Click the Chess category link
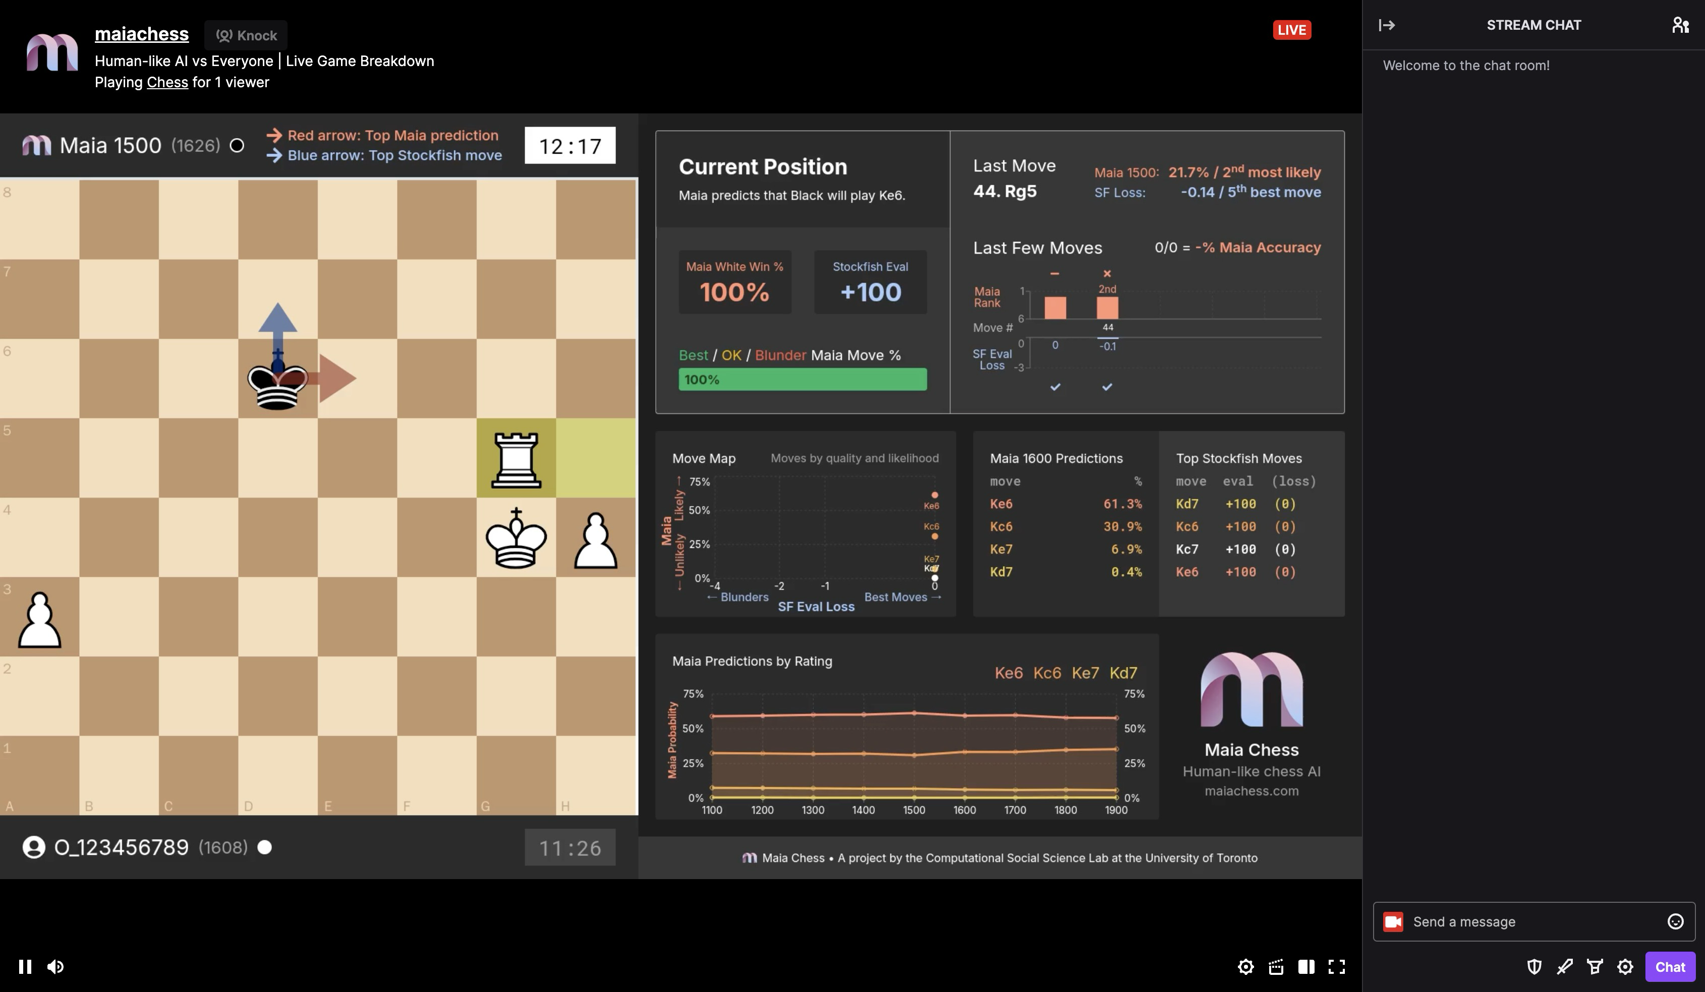 (x=167, y=82)
